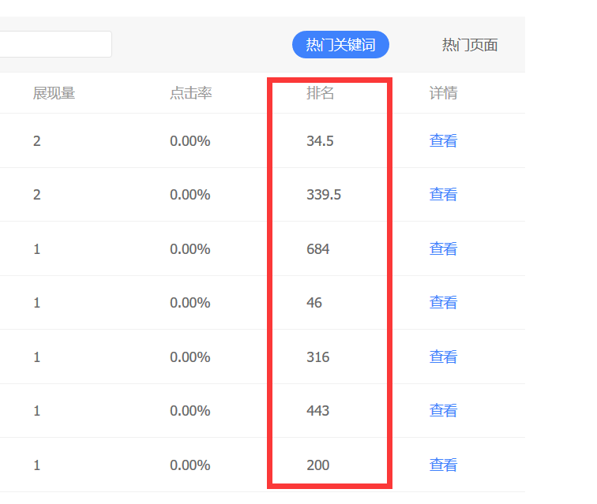Viewport: 597px width, 504px height.
Task: Open 查看 for the rank 339.5 row
Action: pyautogui.click(x=443, y=194)
